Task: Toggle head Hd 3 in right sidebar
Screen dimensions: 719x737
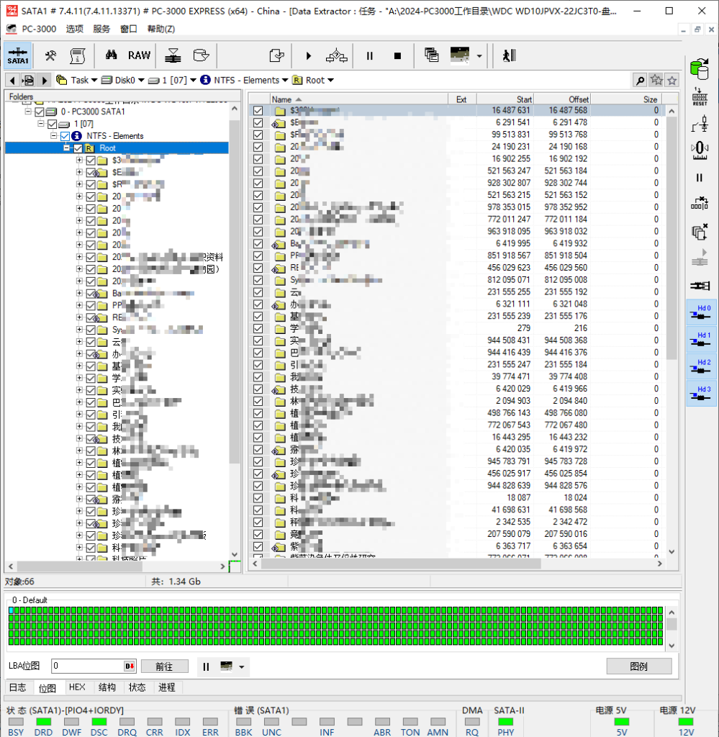Action: tap(699, 394)
